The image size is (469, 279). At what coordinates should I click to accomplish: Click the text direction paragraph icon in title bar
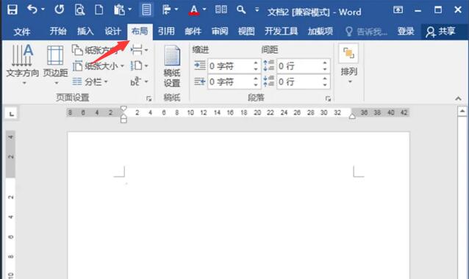point(167,10)
